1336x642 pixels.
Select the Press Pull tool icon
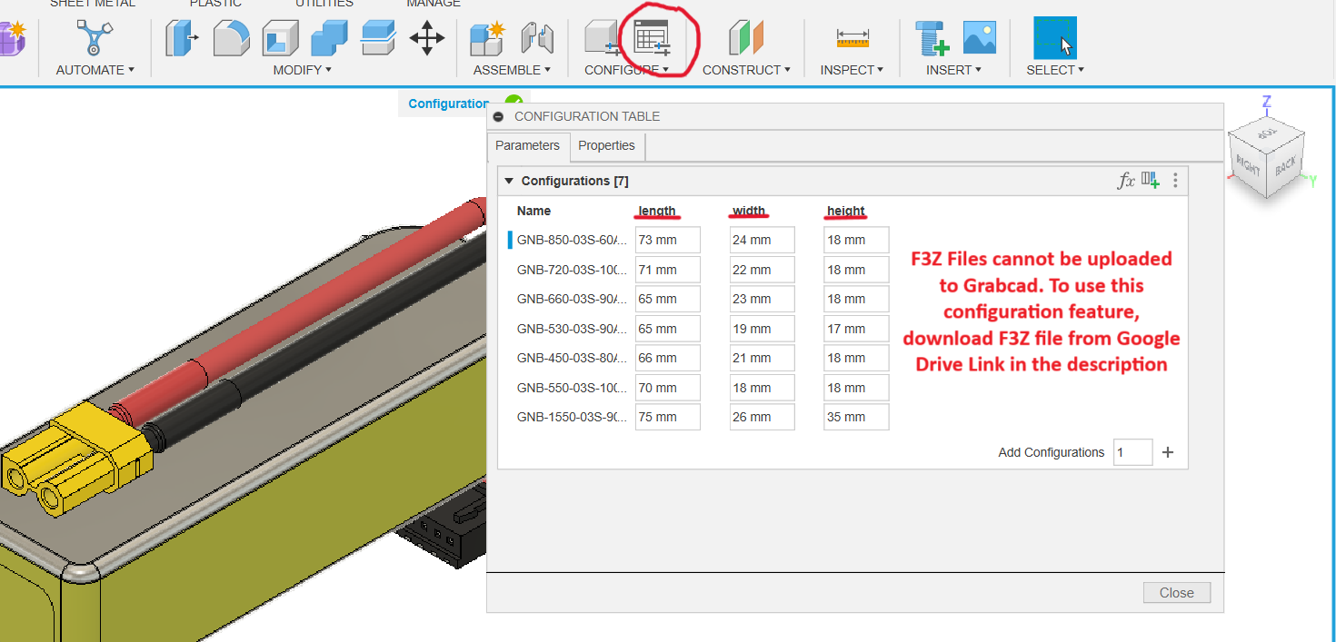coord(183,38)
